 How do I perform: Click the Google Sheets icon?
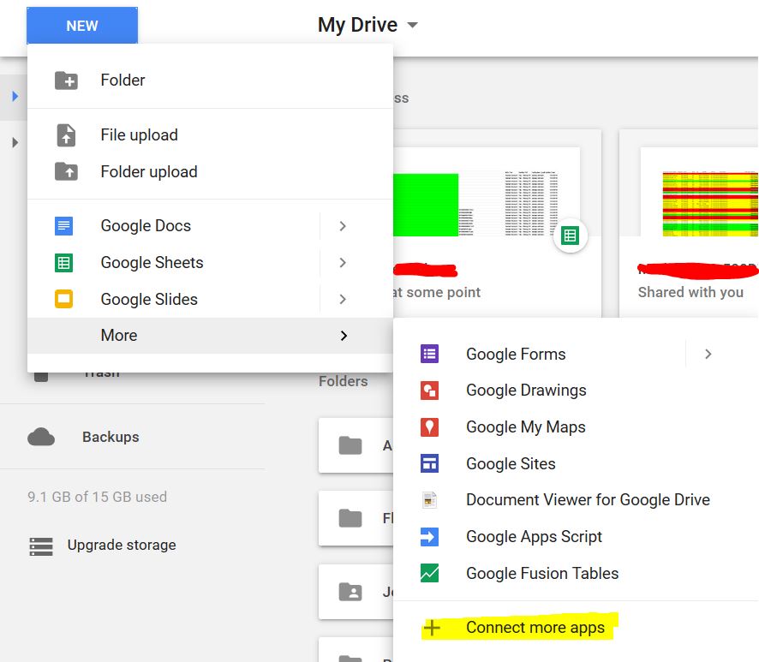pyautogui.click(x=64, y=263)
